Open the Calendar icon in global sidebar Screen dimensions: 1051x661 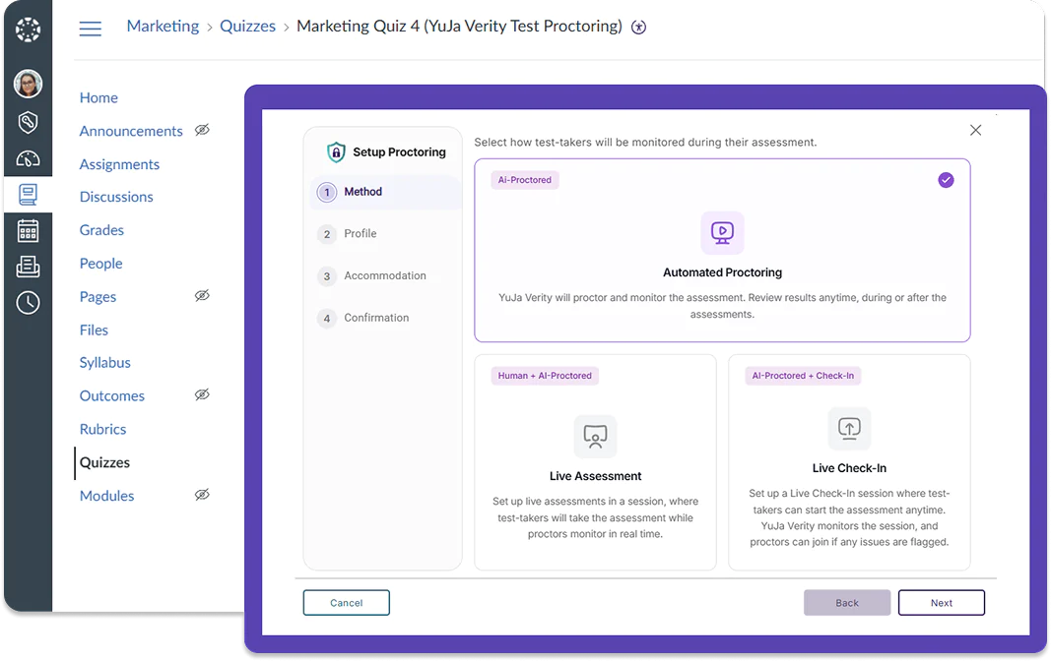click(x=29, y=231)
